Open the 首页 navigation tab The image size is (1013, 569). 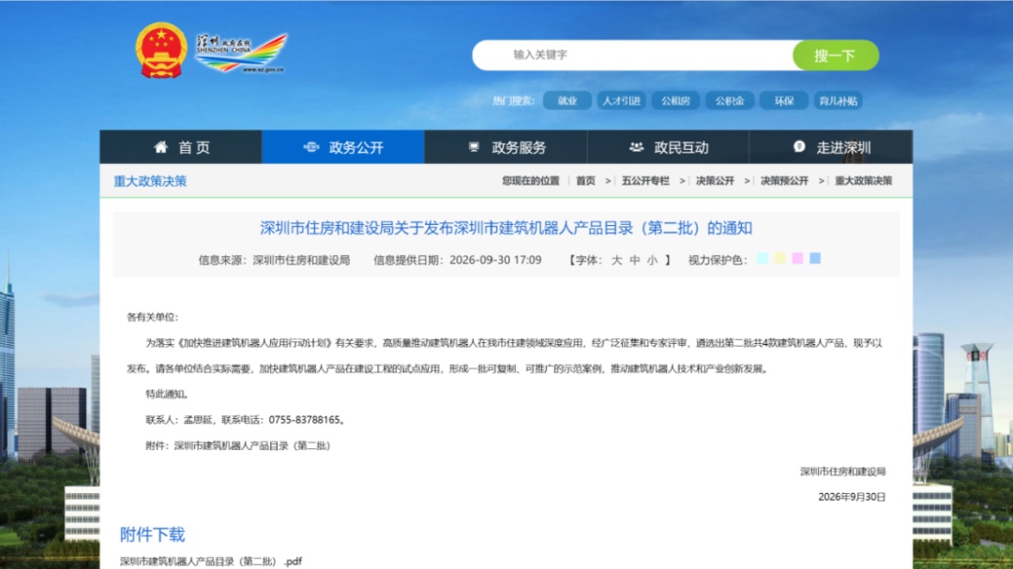click(181, 146)
